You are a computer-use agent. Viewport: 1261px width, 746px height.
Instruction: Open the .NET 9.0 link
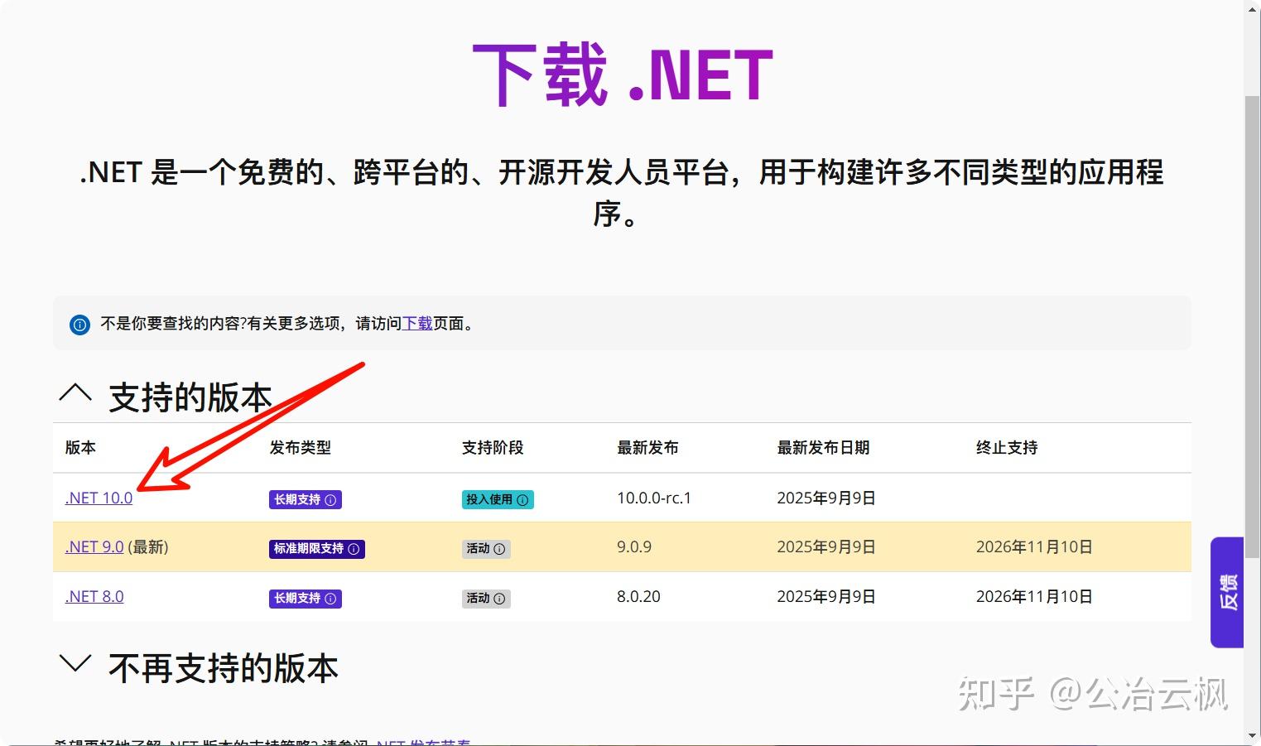[94, 546]
